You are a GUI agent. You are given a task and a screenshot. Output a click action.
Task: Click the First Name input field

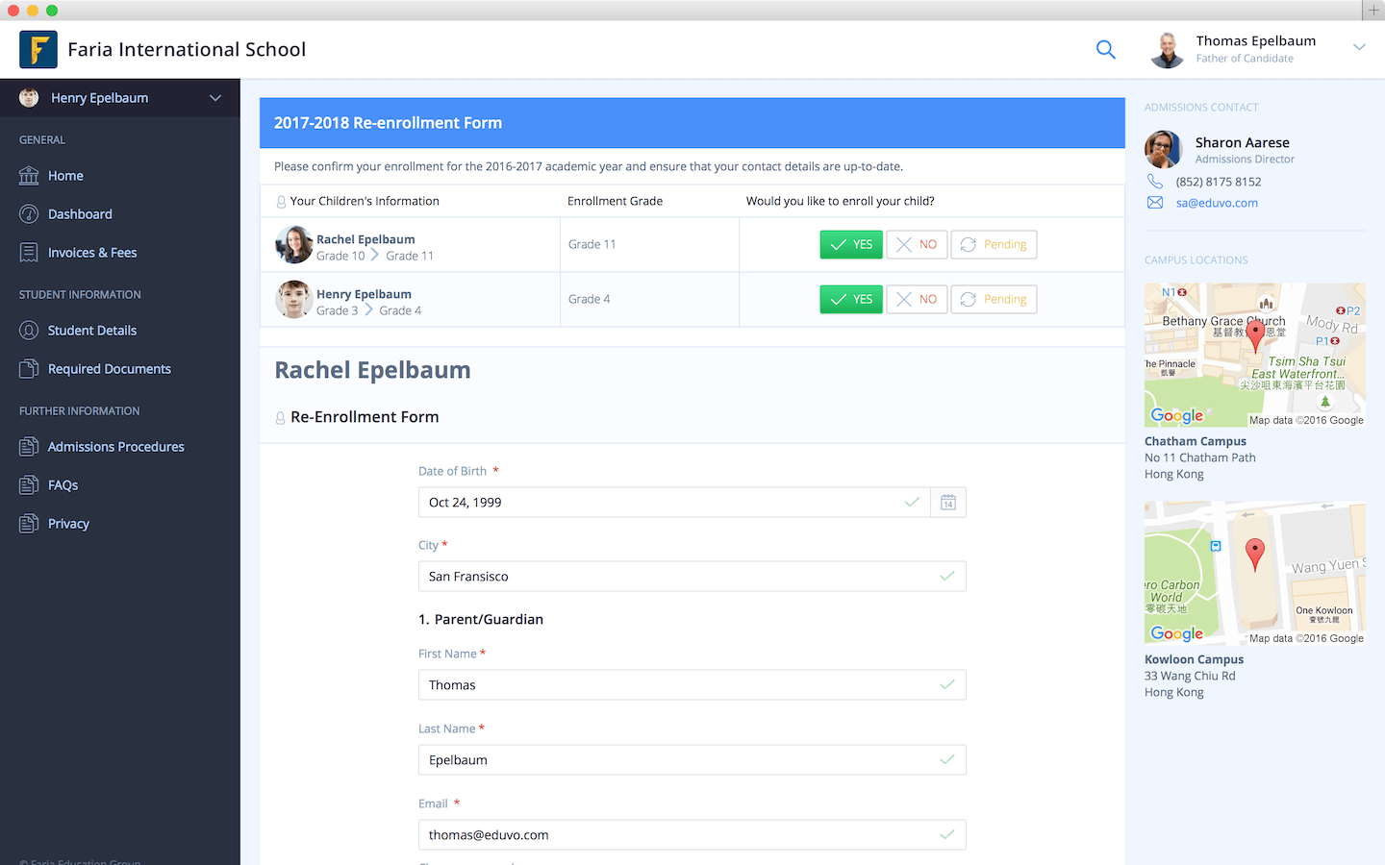pos(692,685)
